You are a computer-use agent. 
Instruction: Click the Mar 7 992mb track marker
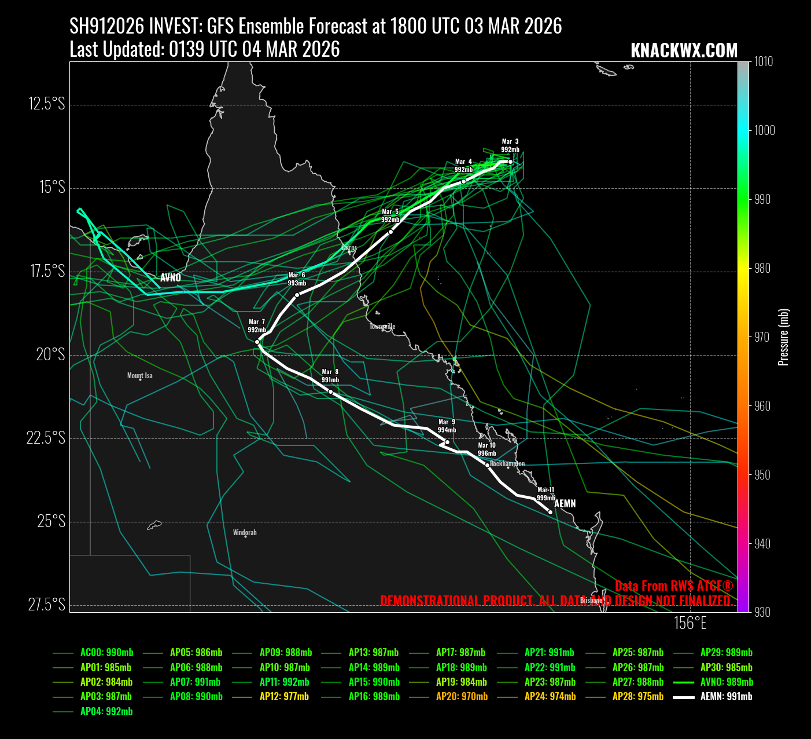(257, 342)
